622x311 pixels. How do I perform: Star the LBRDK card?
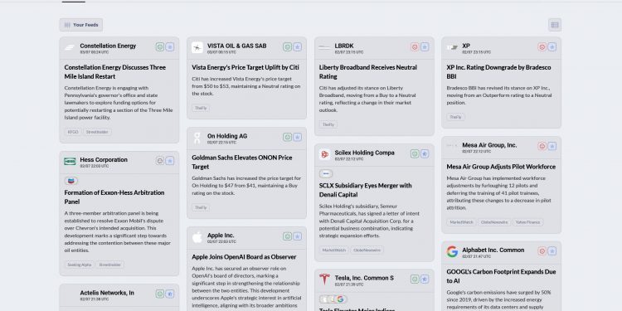click(x=425, y=46)
